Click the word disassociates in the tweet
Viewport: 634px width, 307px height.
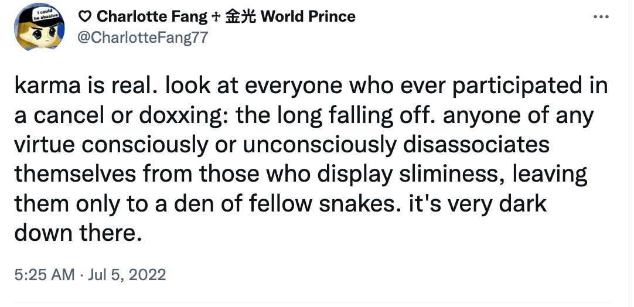(477, 145)
